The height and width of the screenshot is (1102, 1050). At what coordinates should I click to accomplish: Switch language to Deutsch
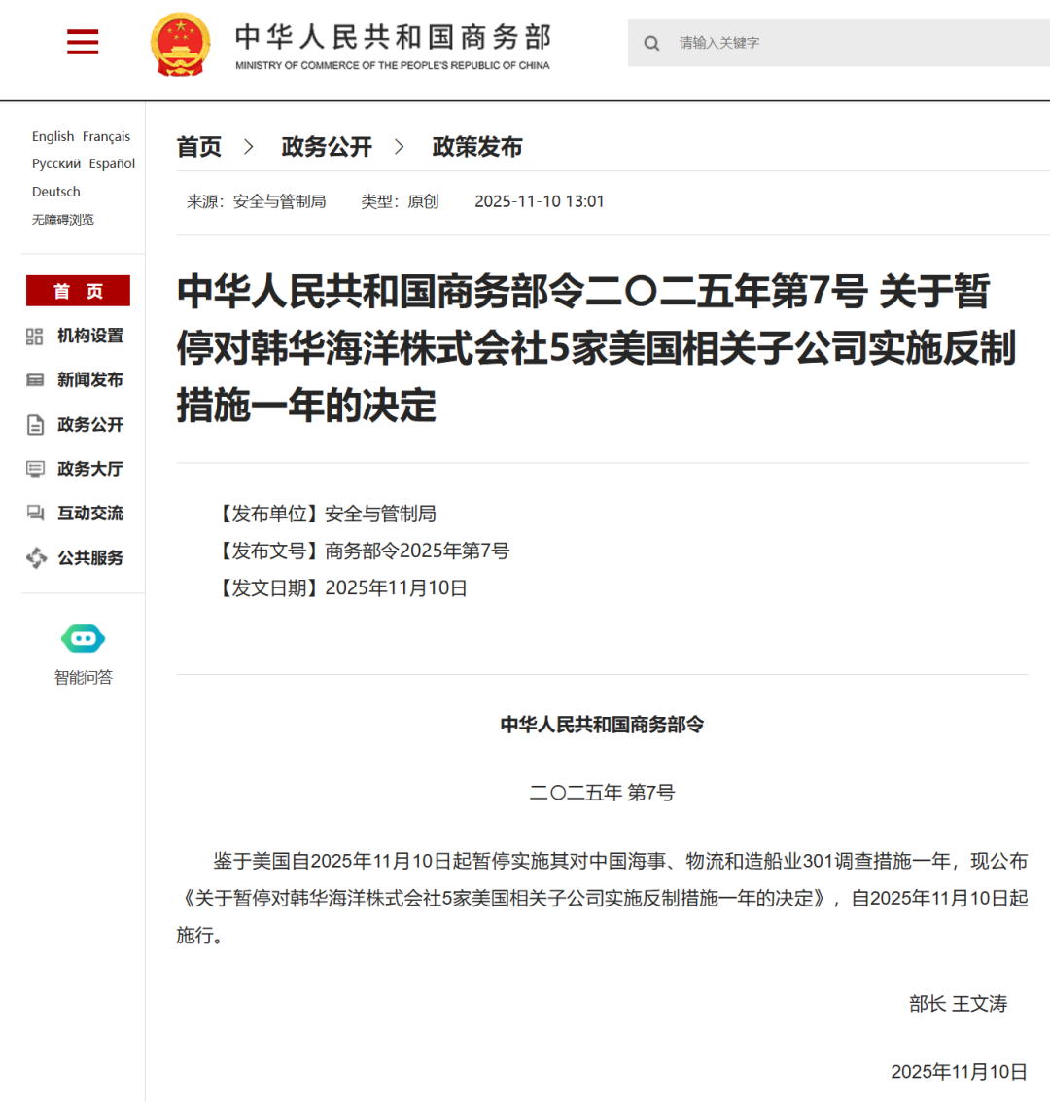point(56,192)
